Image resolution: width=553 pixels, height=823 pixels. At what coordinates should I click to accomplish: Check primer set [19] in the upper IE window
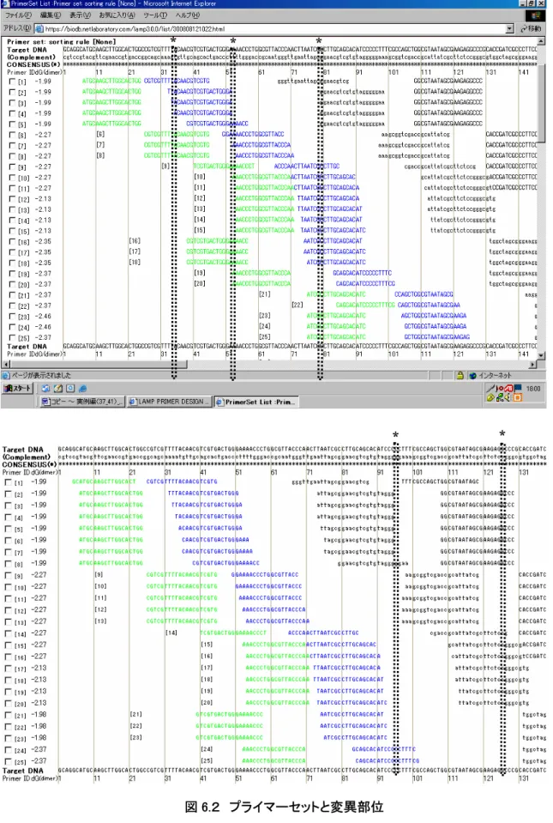click(12, 274)
